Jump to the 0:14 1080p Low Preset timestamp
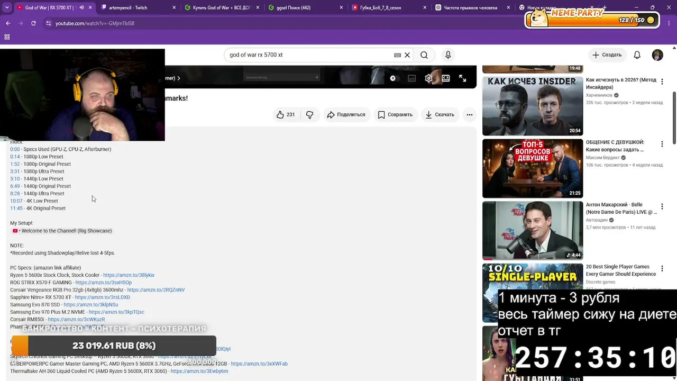Viewport: 677px width, 381px height. [15, 157]
